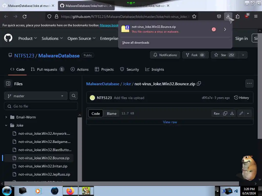Image resolution: width=262 pixels, height=196 pixels.
Task: Select not-virus_Joke.Win32.Anywork file
Action: pyautogui.click(x=44, y=133)
